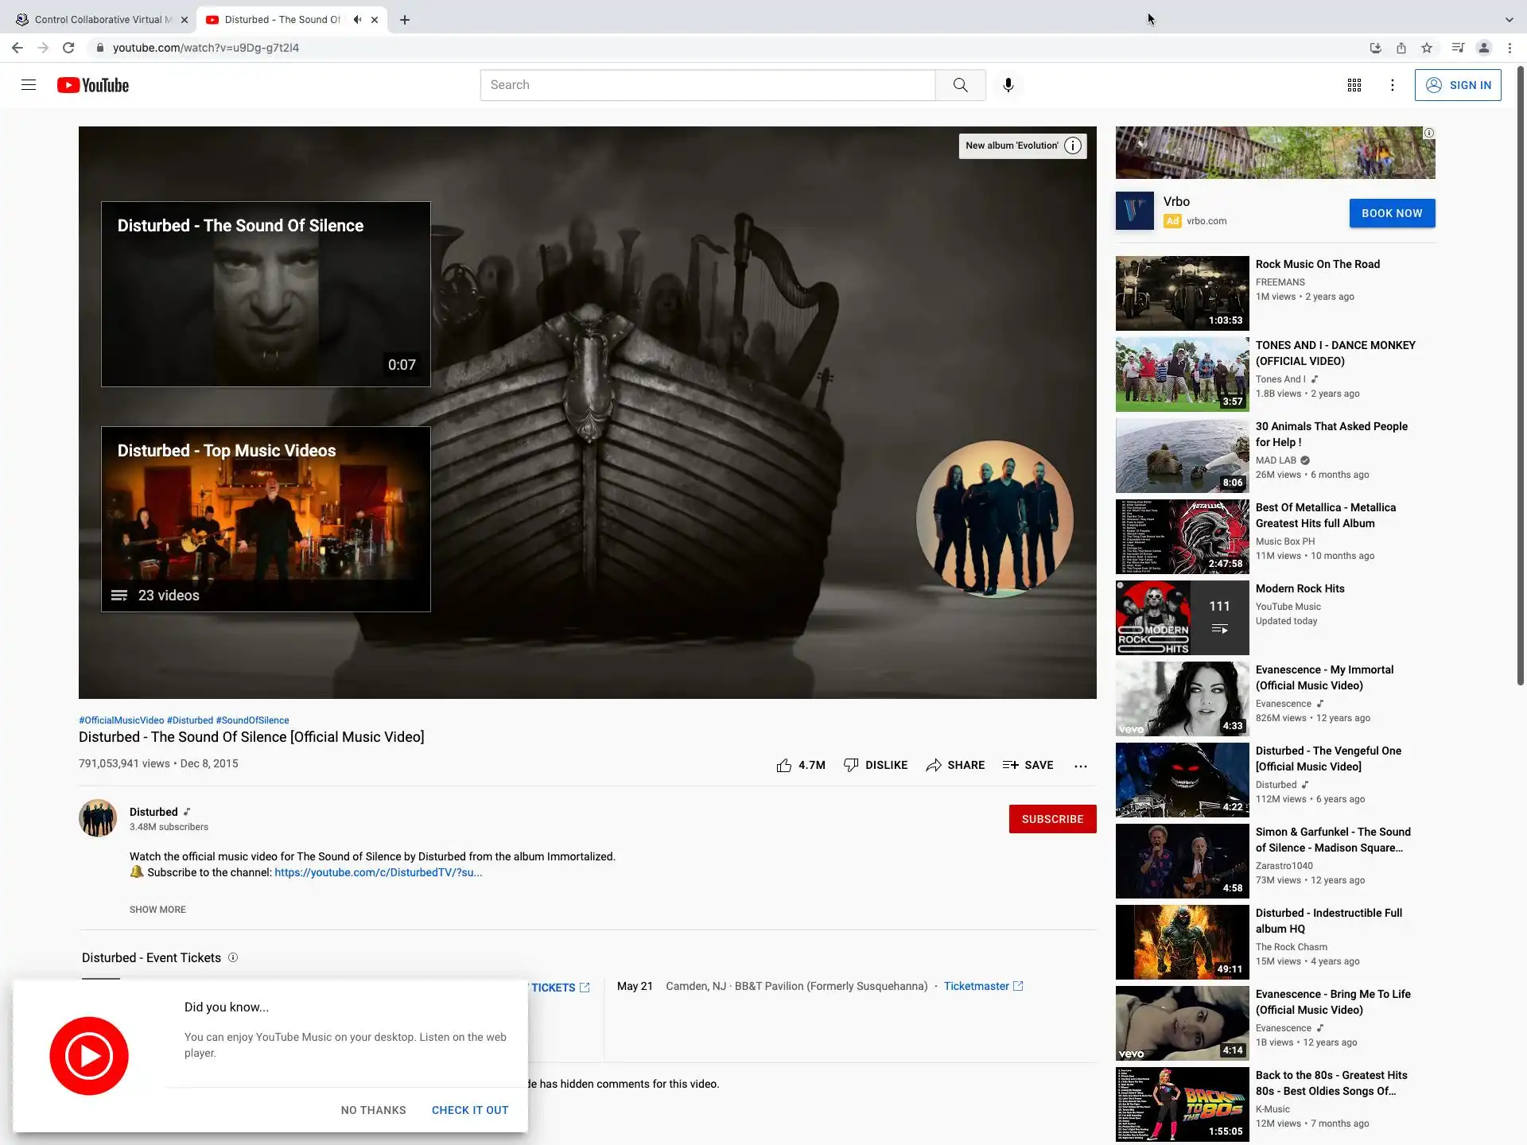Open more actions ellipsis below video
This screenshot has width=1527, height=1145.
pyautogui.click(x=1080, y=766)
